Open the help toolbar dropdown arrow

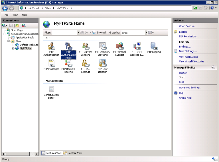tap(216, 8)
